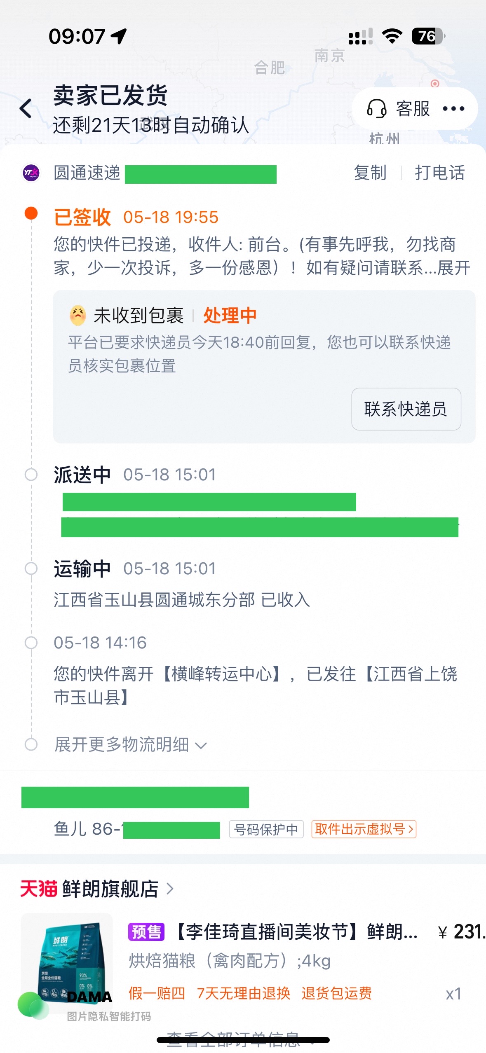The image size is (486, 1053).
Task: Tap the back arrow icon
Action: (x=26, y=109)
